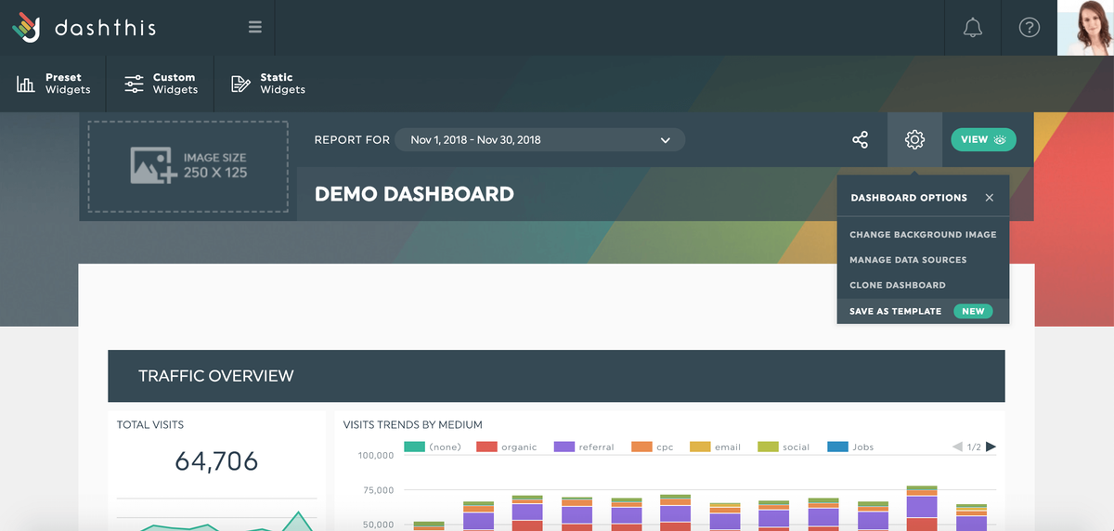Image resolution: width=1114 pixels, height=531 pixels.
Task: Go to next legend page arrow
Action: 991,447
